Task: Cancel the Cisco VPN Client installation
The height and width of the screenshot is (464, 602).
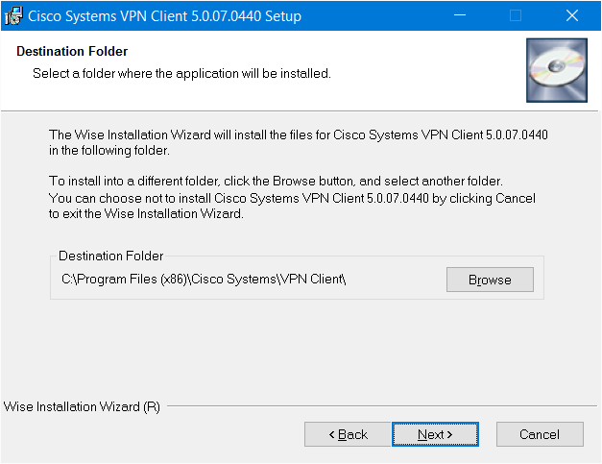Action: 540,434
